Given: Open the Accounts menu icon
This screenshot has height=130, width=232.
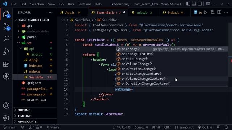Looking at the screenshot, I should coord(6,105).
